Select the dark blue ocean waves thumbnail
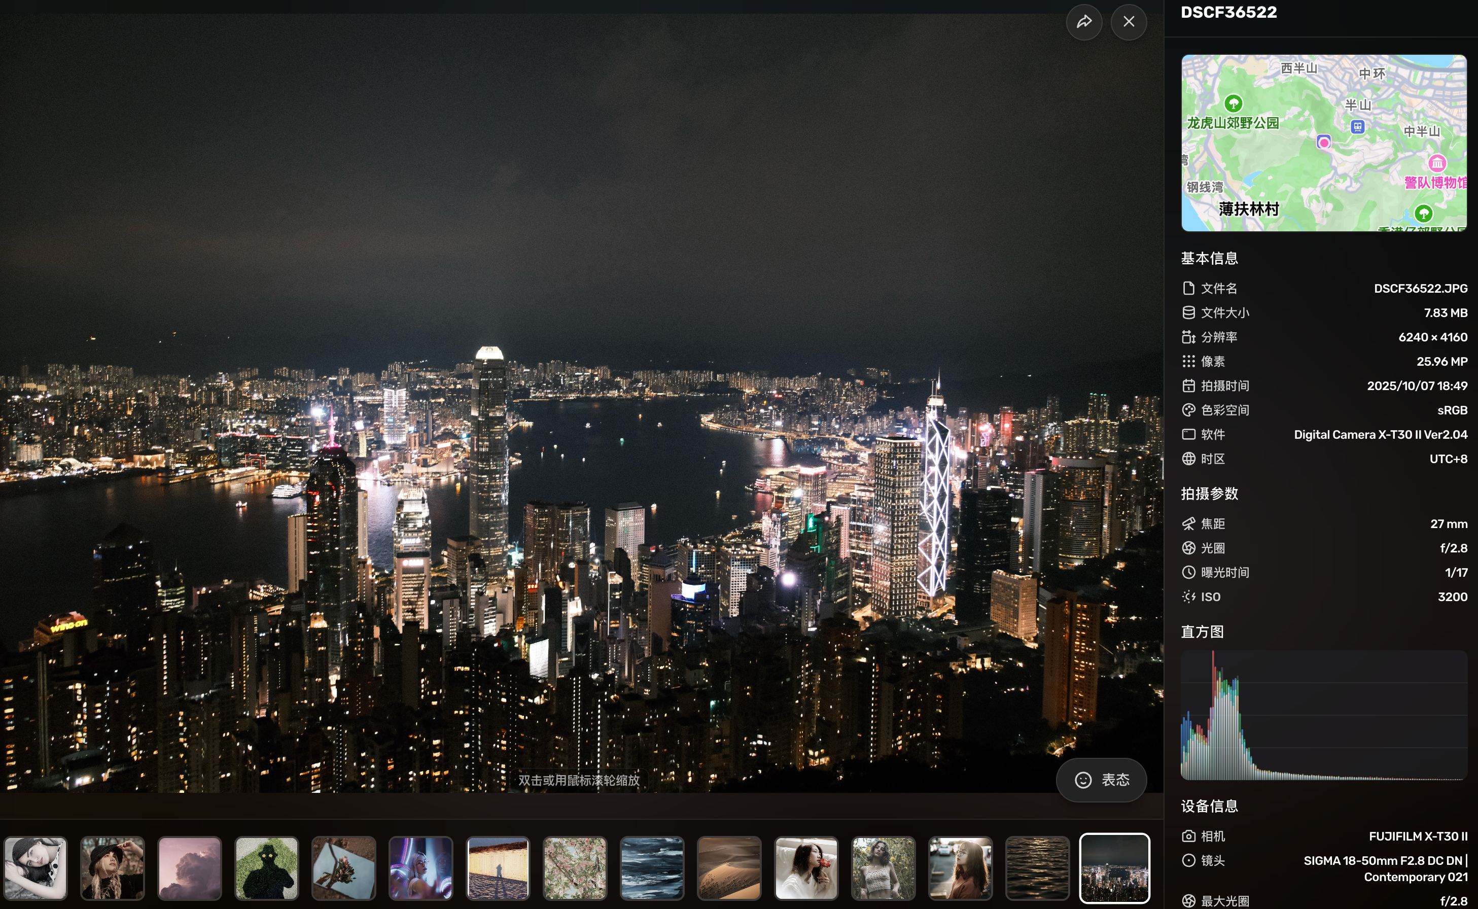1478x909 pixels. click(652, 869)
